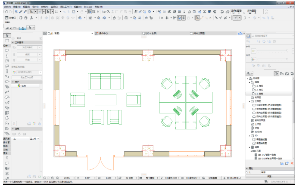Open the 2. 楼层 story in Navigator
Image resolution: width=296 pixels, height=188 pixels.
coord(260,90)
